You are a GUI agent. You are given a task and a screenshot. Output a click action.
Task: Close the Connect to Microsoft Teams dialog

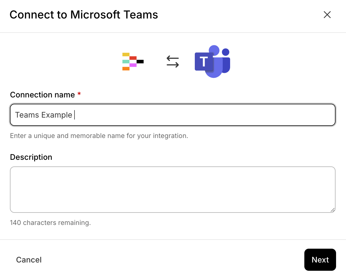tap(327, 15)
